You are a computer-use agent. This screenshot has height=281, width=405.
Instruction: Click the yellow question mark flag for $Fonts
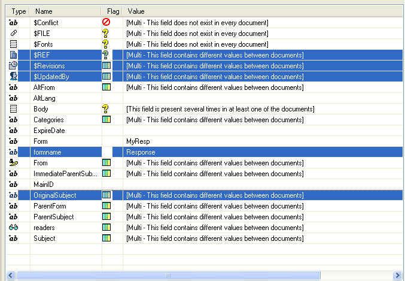point(106,44)
